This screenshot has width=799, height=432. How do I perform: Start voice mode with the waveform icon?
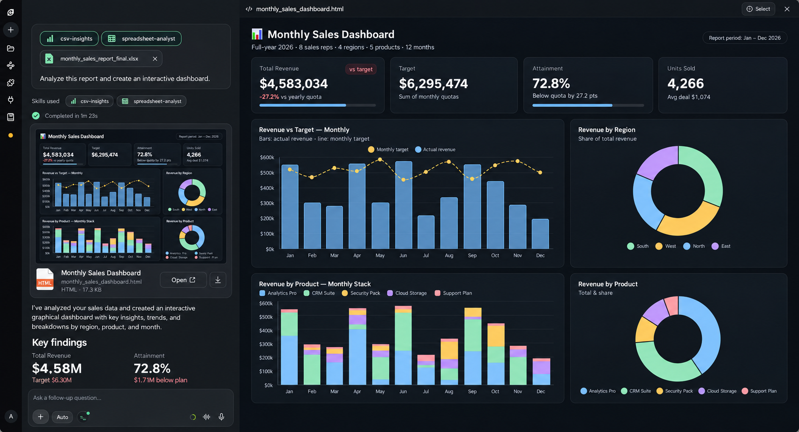click(x=206, y=417)
